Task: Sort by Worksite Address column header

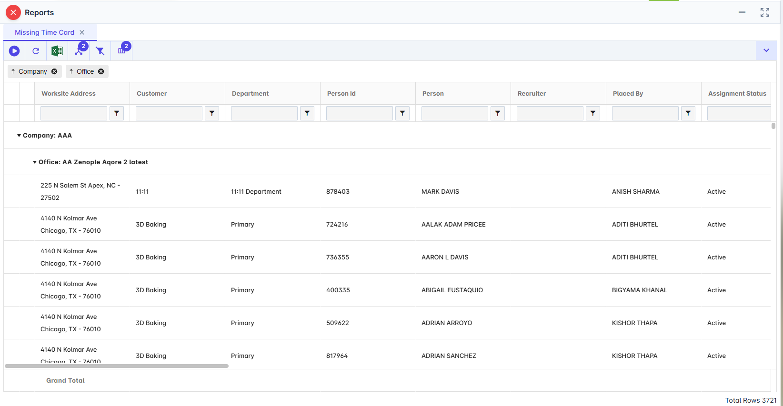Action: coord(69,93)
